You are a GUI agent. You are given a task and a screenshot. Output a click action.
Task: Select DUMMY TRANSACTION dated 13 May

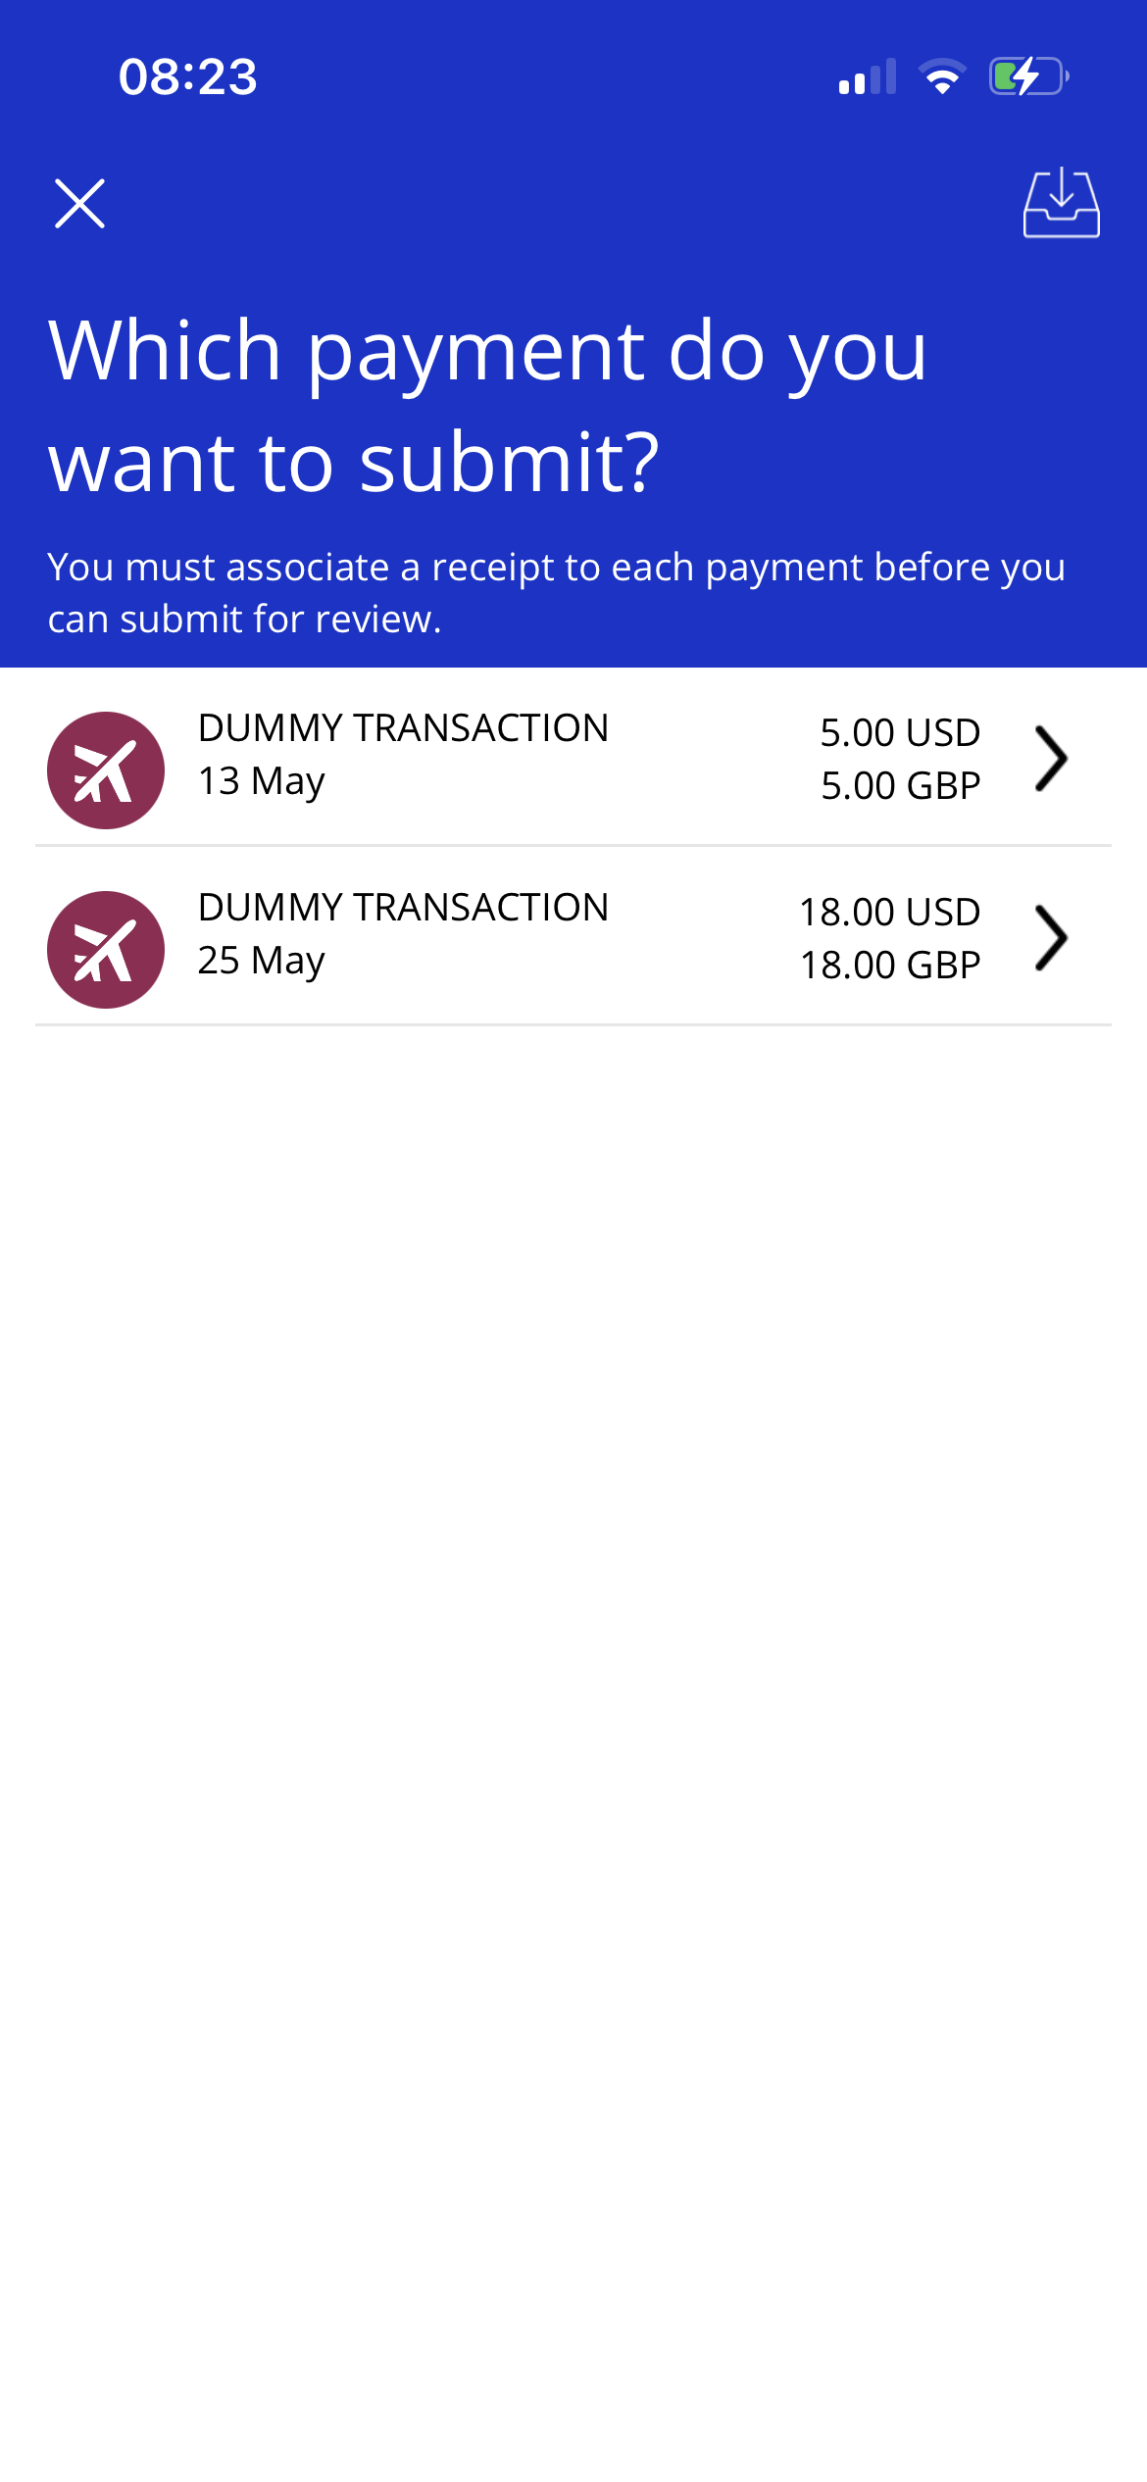click(573, 757)
